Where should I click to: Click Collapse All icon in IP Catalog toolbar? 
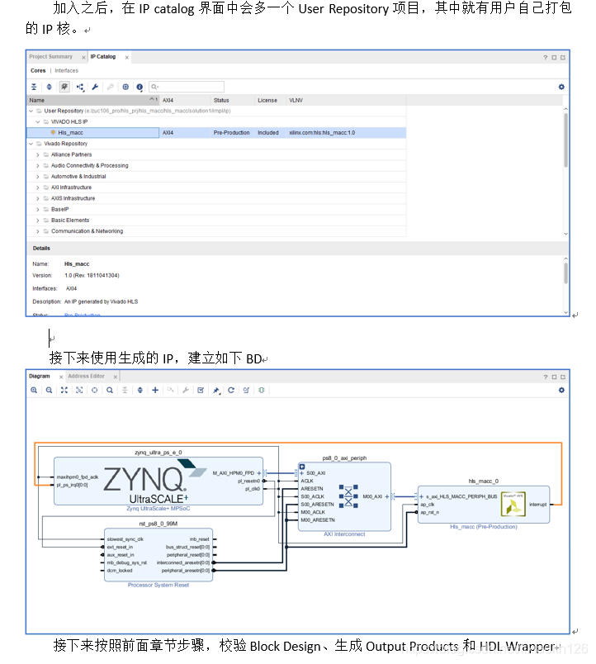(34, 87)
